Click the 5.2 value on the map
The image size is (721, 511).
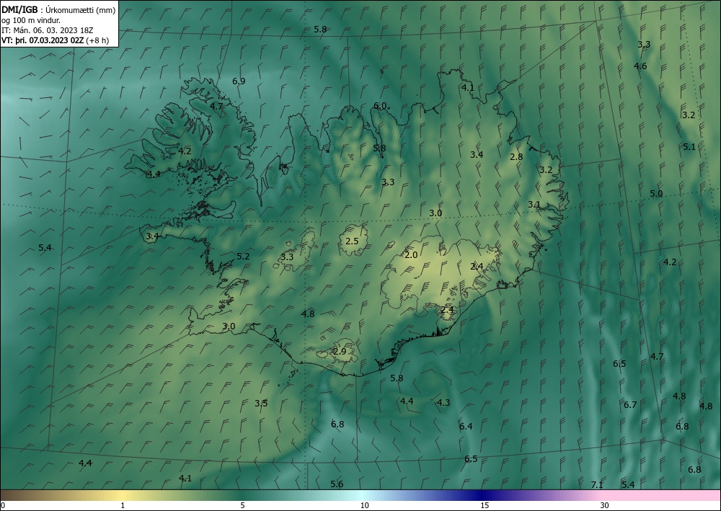(x=243, y=257)
